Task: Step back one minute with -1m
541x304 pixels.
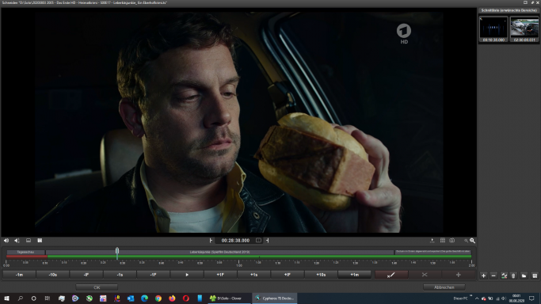Action: coord(19,275)
